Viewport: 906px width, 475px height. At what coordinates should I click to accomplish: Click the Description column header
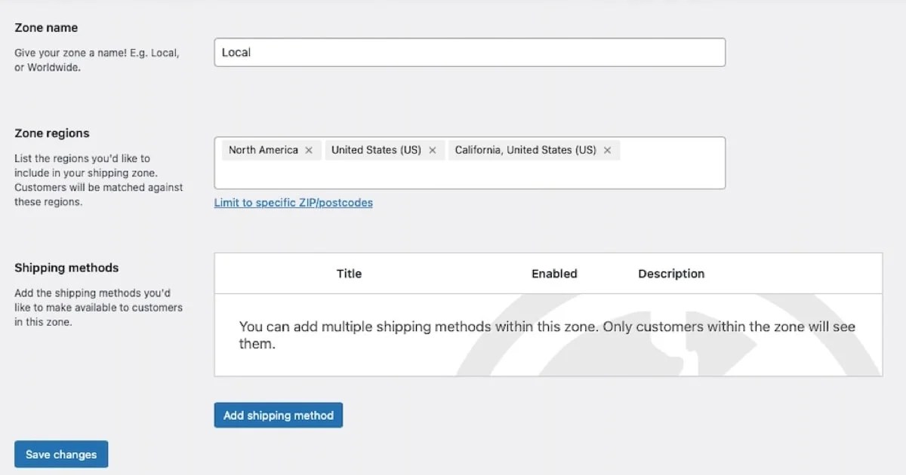click(x=671, y=274)
